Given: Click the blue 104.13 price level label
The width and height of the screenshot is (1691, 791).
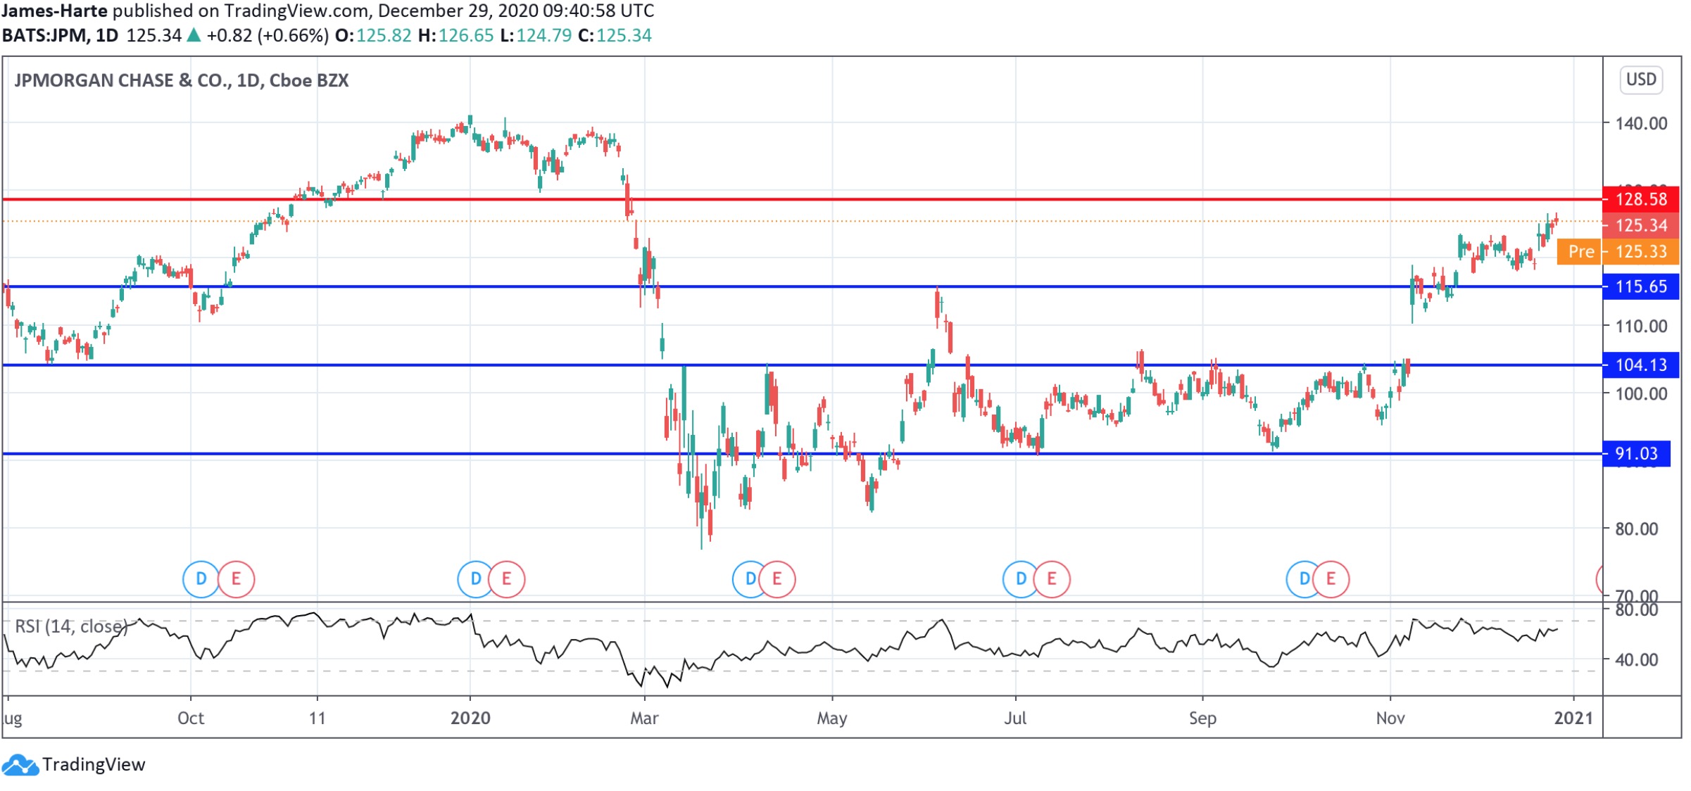Looking at the screenshot, I should [x=1640, y=365].
